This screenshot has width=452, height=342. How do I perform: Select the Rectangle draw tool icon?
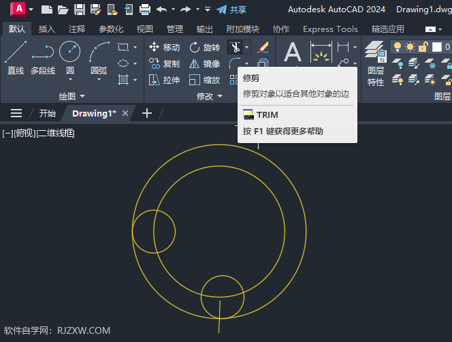point(123,47)
